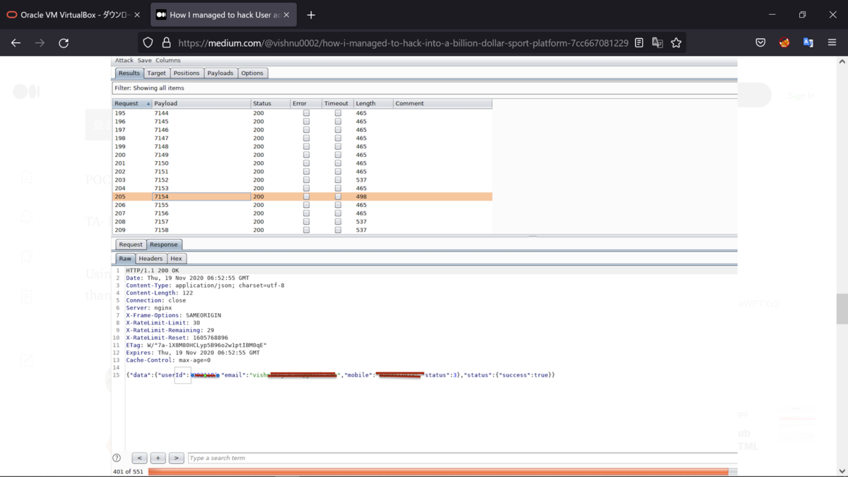848x477 pixels.
Task: Sort by the Request column header
Action: [132, 103]
